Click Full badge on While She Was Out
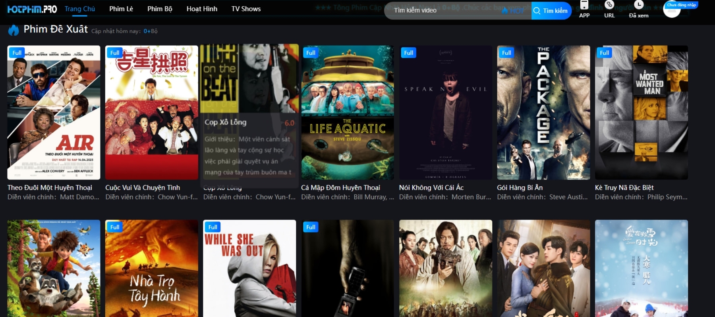The width and height of the screenshot is (715, 317). click(x=213, y=227)
